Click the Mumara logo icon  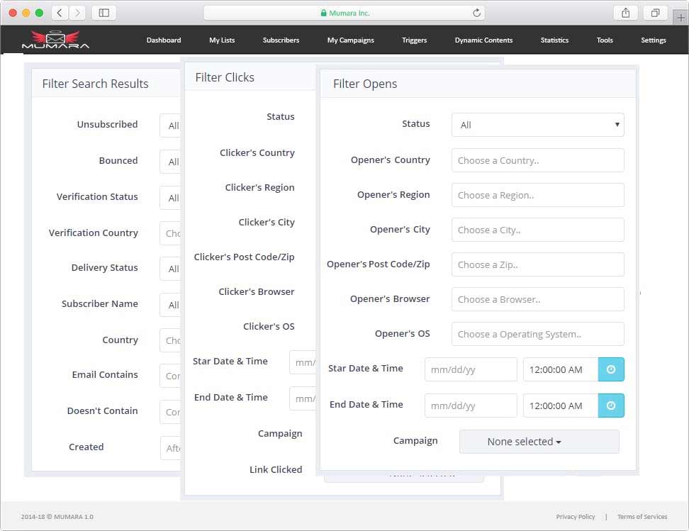[55, 40]
